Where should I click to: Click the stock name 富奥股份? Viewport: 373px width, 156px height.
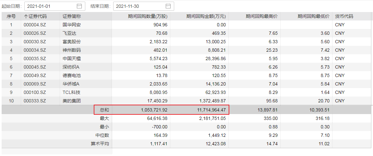[x=72, y=42]
